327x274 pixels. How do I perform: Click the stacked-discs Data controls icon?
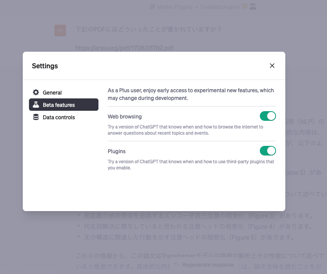coord(36,117)
